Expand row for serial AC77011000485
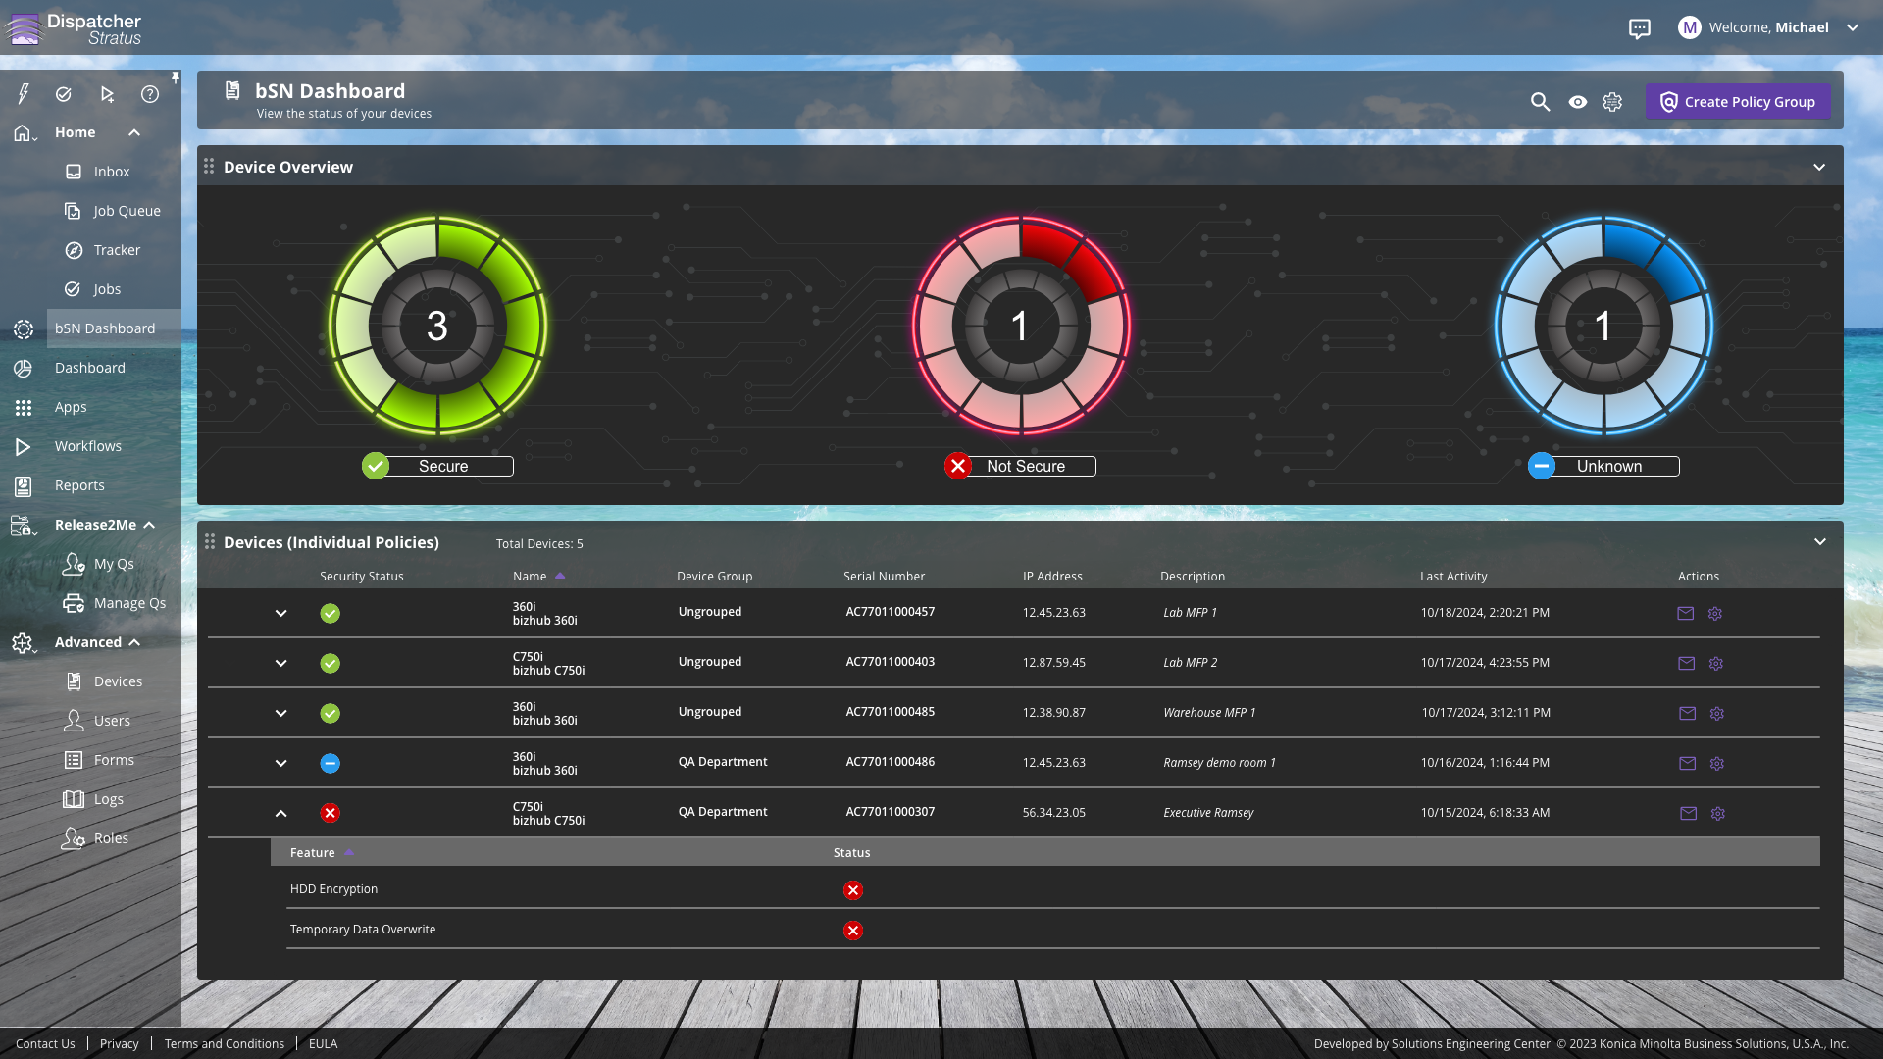Viewport: 1883px width, 1059px height. (x=280, y=714)
